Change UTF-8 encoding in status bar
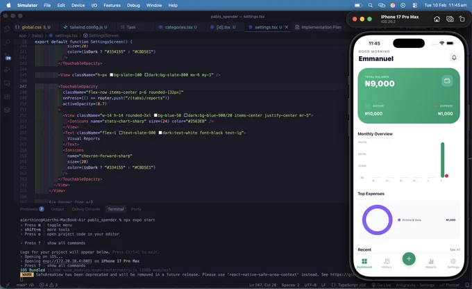 tap(310, 285)
